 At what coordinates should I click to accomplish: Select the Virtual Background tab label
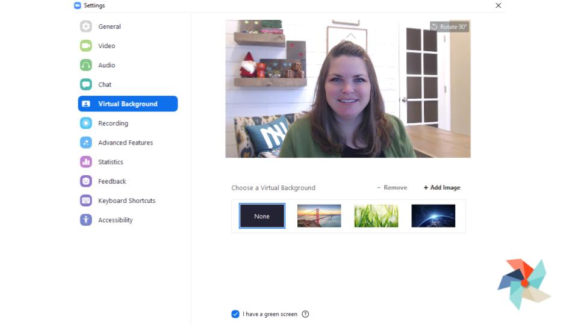pyautogui.click(x=128, y=104)
